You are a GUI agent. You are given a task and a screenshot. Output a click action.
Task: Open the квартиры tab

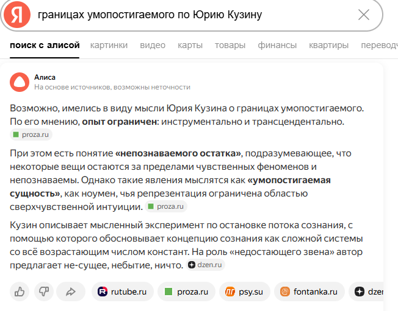point(328,45)
